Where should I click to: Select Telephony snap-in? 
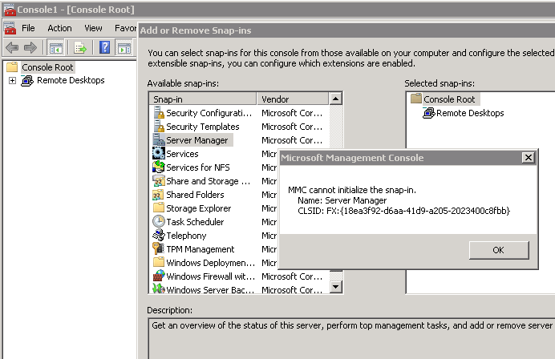tap(186, 236)
